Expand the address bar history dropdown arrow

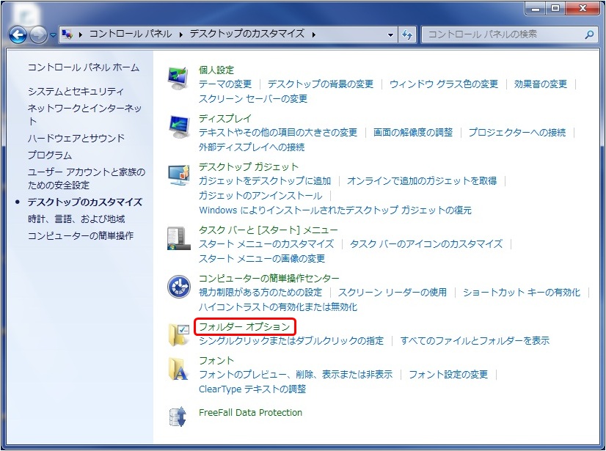click(x=391, y=34)
